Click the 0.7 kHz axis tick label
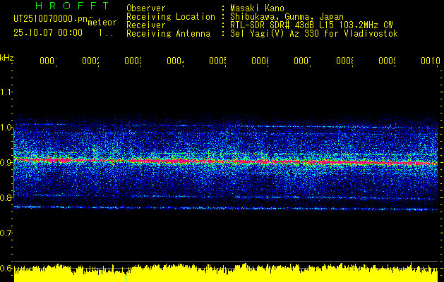The image size is (444, 282). (6, 233)
